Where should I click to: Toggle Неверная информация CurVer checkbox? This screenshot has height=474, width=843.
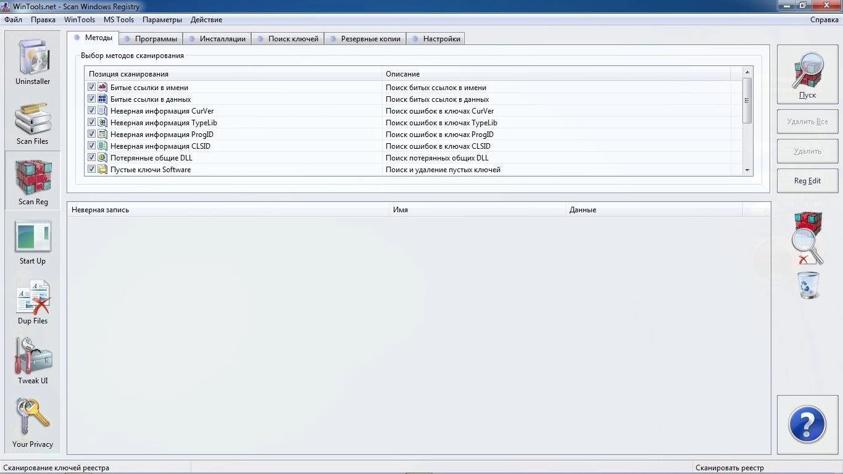click(x=92, y=111)
